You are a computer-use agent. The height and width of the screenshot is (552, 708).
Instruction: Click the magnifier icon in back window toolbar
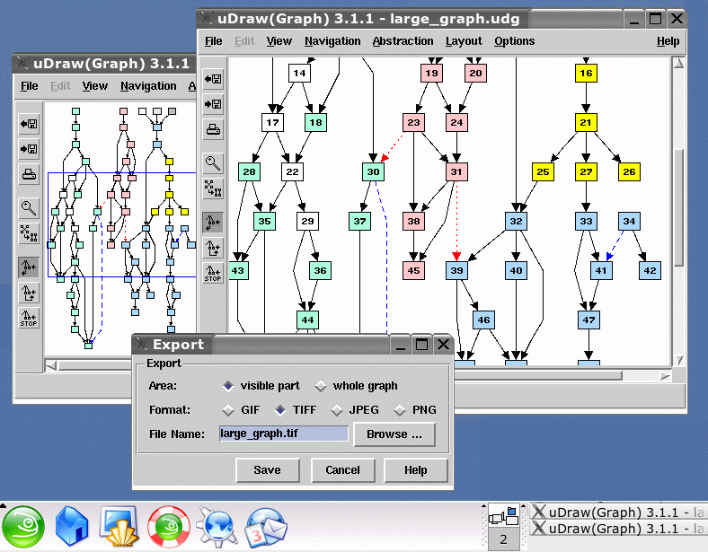coord(29,208)
